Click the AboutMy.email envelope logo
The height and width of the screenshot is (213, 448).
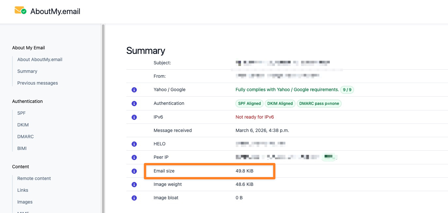20,11
